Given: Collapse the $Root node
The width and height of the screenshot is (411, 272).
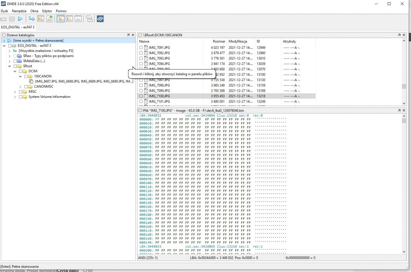Looking at the screenshot, I should (x=10, y=66).
